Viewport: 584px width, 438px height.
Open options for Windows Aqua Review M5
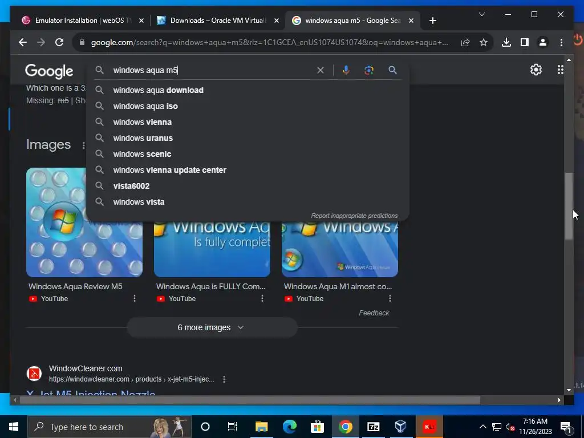click(x=135, y=298)
